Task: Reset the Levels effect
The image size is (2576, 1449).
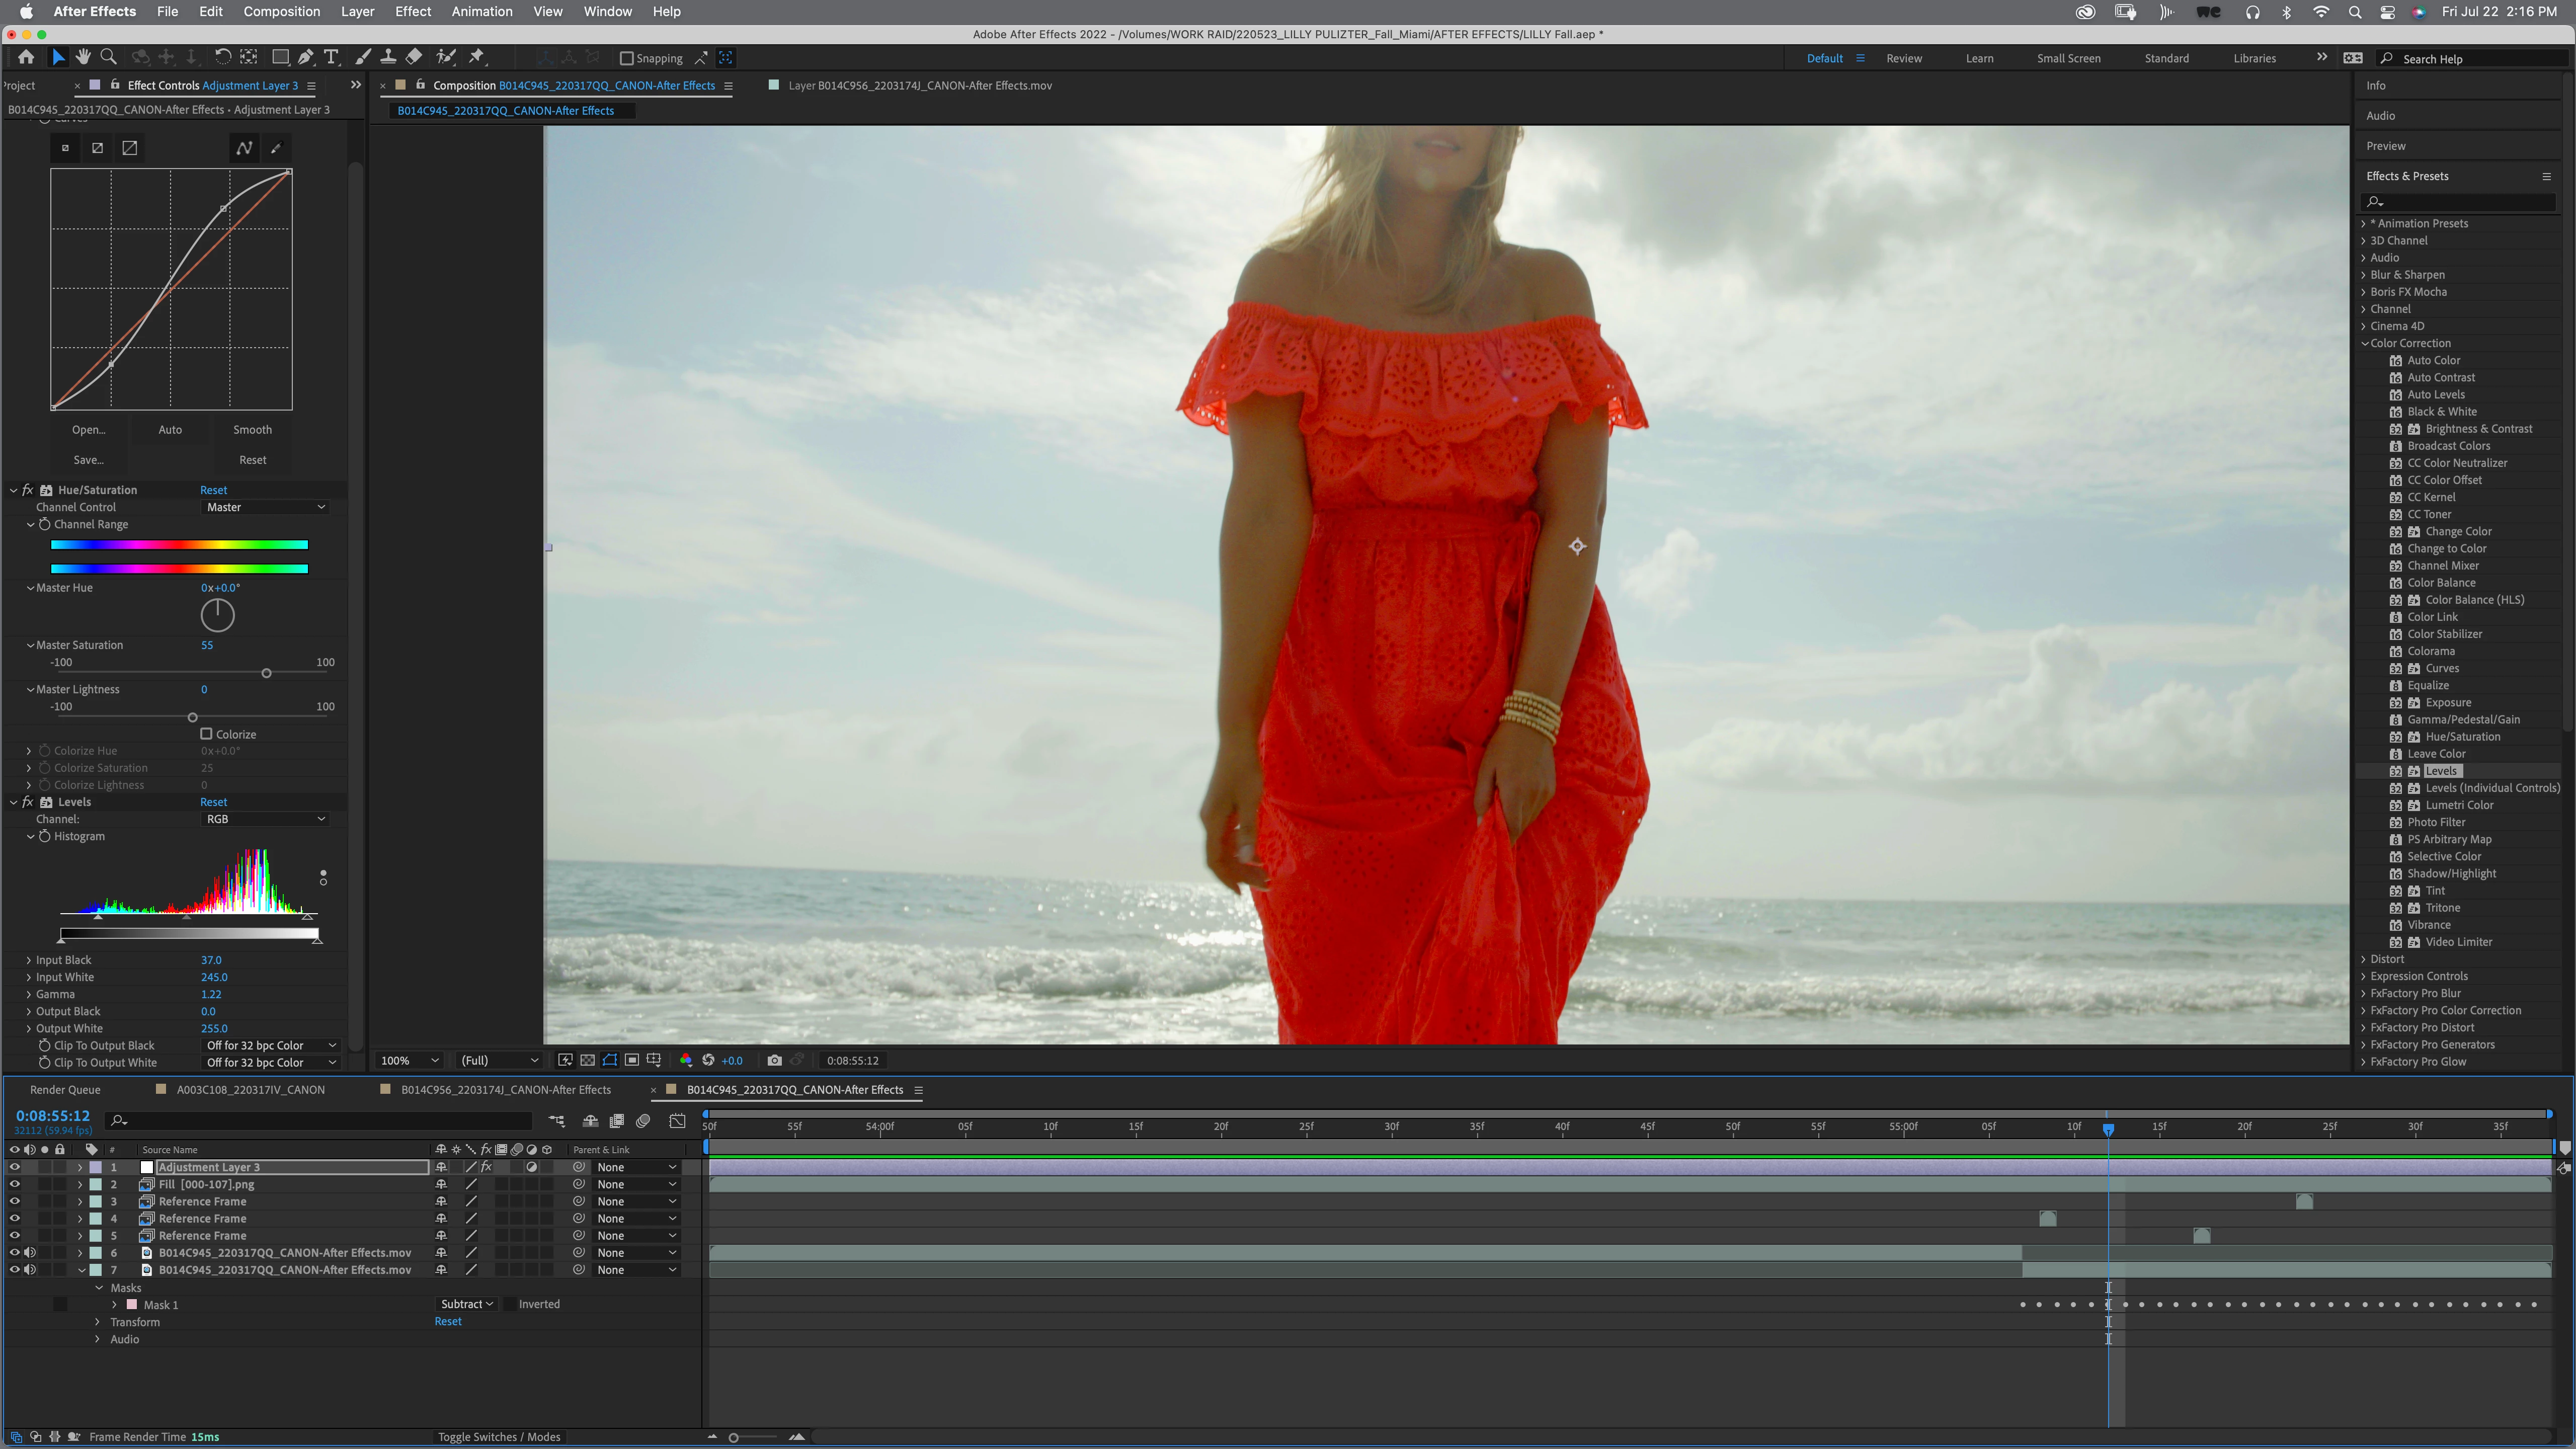Action: pyautogui.click(x=213, y=802)
